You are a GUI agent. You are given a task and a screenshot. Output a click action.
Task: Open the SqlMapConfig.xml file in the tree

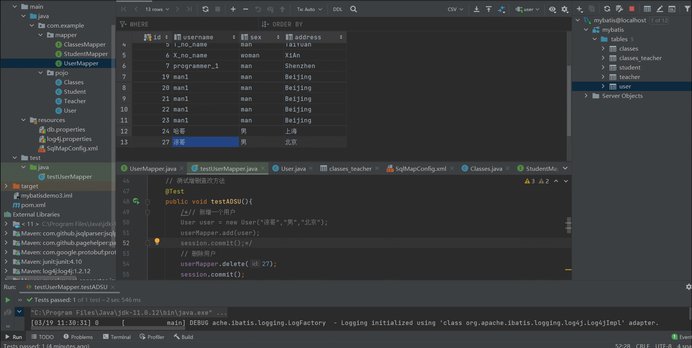[x=72, y=148]
